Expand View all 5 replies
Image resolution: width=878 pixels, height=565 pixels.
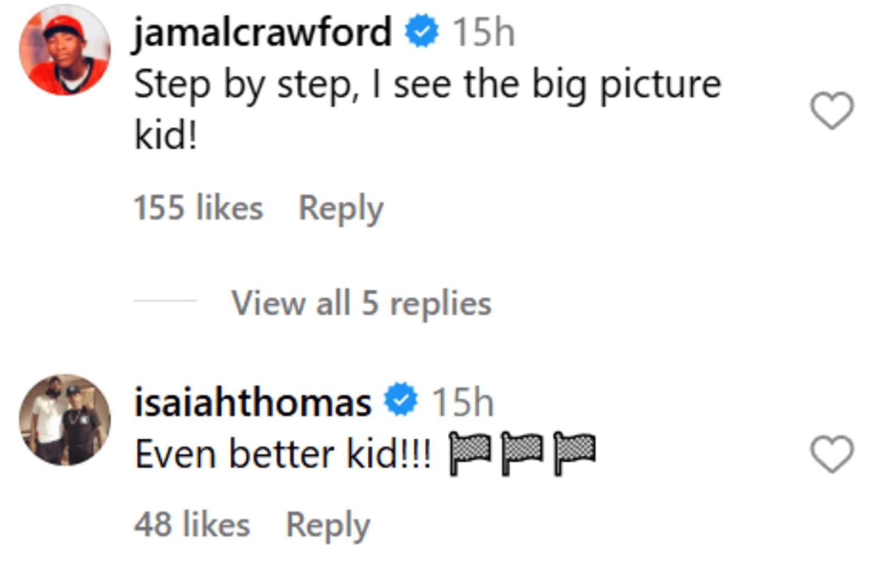(x=361, y=303)
